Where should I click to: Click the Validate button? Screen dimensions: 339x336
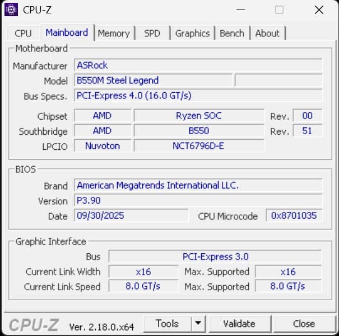239,324
